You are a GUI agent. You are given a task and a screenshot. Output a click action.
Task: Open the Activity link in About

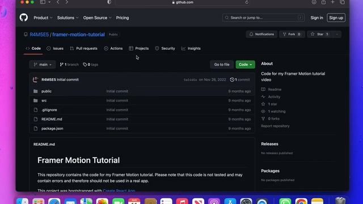[x=271, y=97]
